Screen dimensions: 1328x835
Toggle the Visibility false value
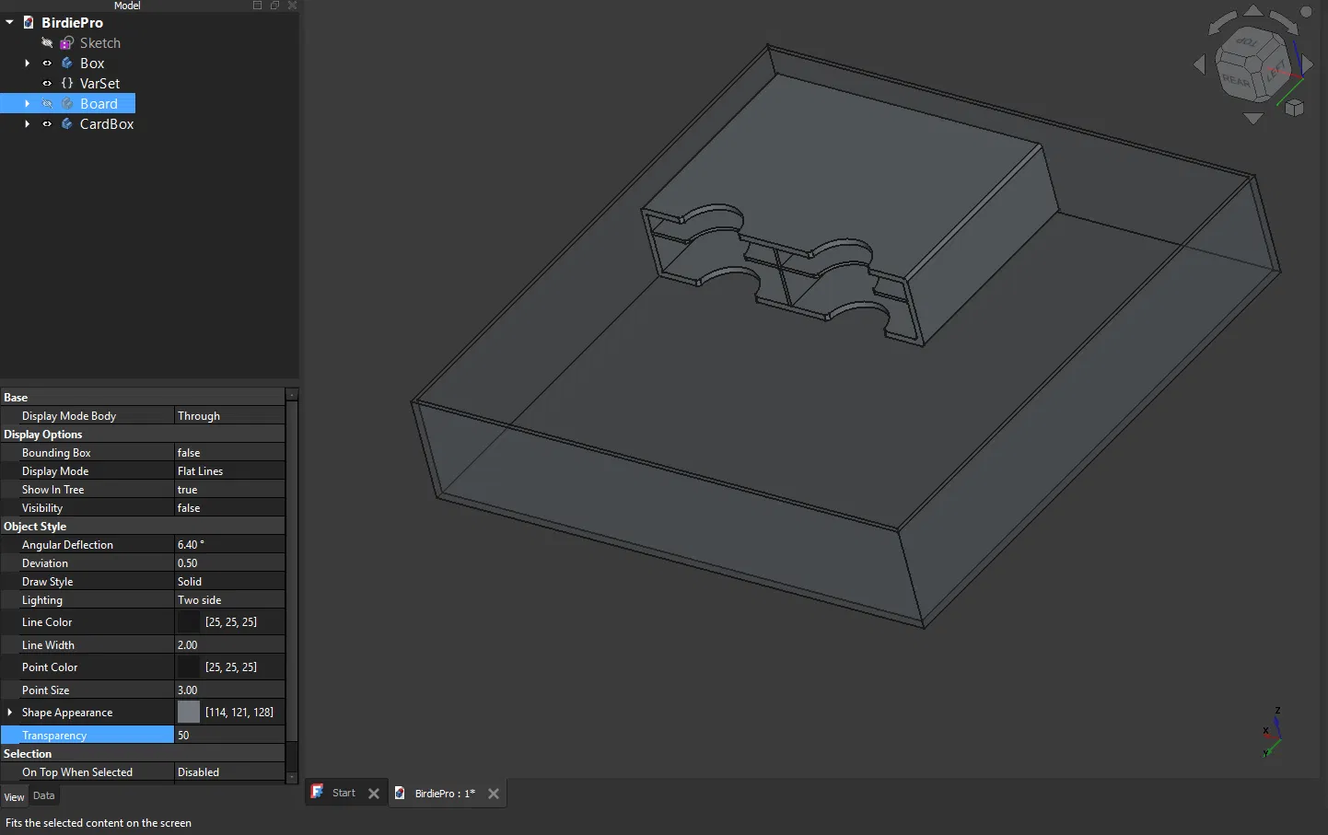[x=229, y=508]
